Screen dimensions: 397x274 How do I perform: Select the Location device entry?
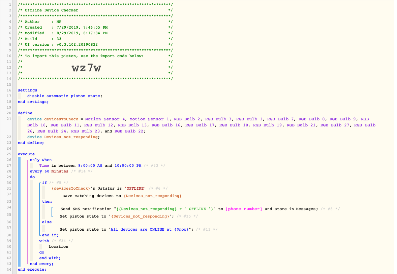coord(59,247)
